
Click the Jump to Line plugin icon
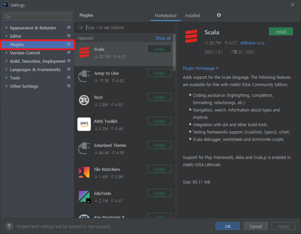(84, 76)
